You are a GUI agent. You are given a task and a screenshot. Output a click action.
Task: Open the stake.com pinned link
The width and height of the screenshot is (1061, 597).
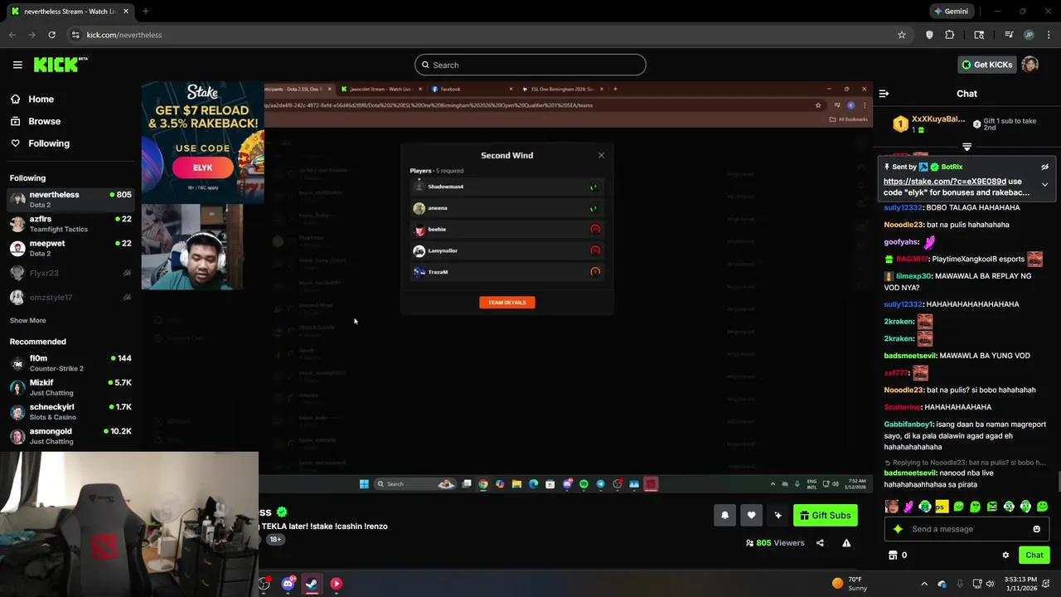point(945,181)
